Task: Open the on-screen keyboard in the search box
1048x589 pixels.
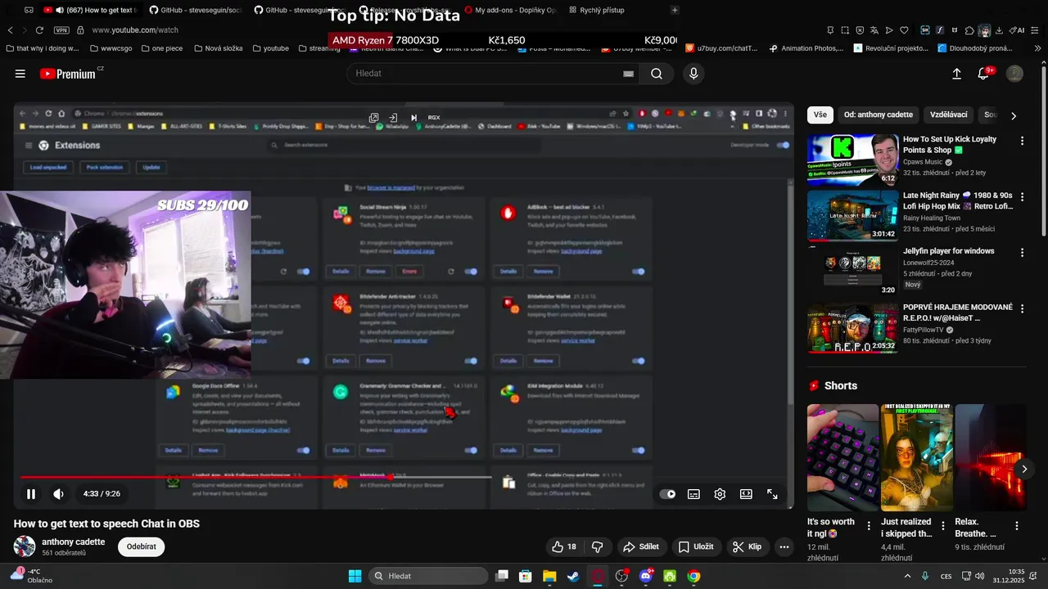Action: [628, 74]
